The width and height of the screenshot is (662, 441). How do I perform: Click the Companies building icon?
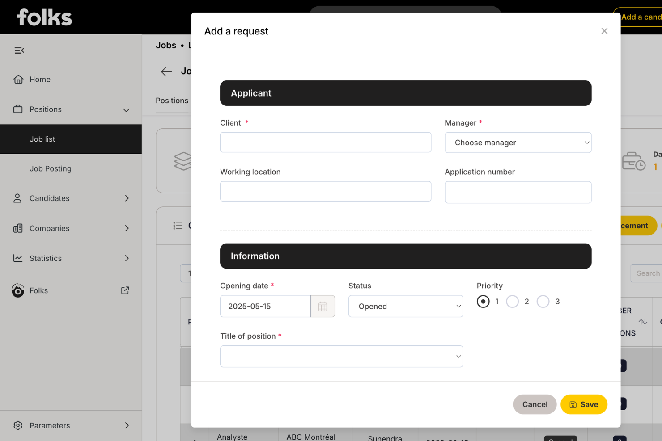click(18, 228)
